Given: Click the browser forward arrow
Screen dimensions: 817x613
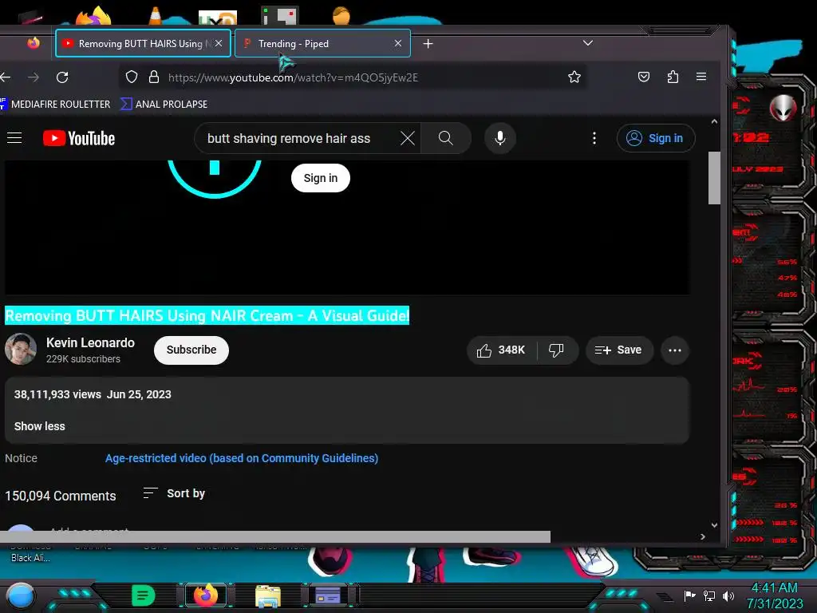Looking at the screenshot, I should tap(34, 77).
